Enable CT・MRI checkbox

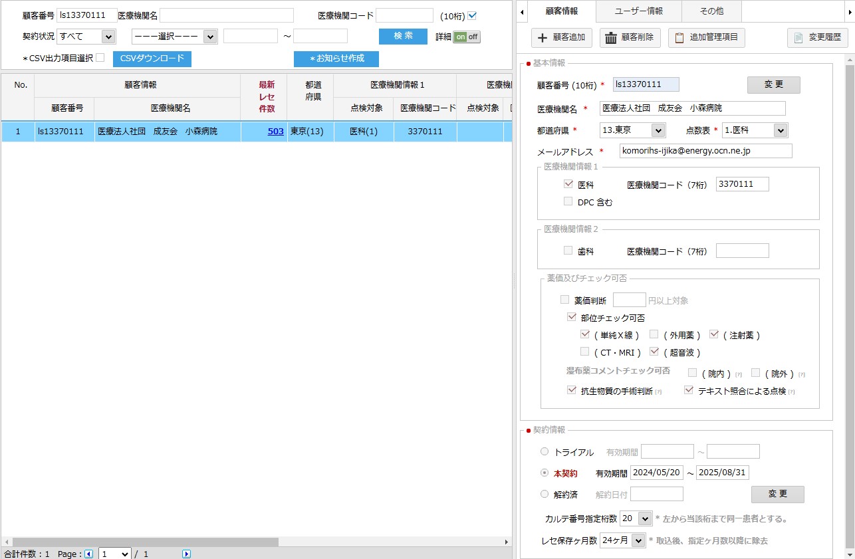pyautogui.click(x=585, y=352)
